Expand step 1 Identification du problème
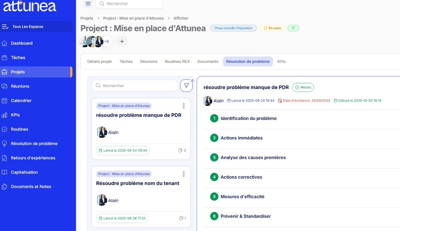The image size is (435, 231). pos(248,118)
